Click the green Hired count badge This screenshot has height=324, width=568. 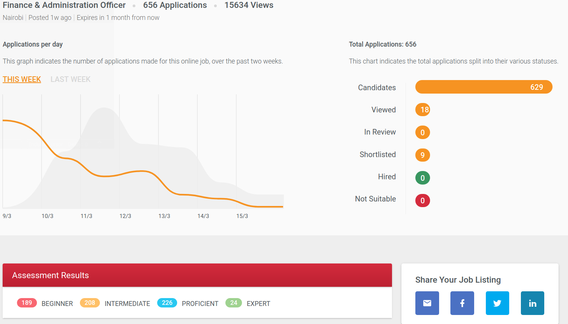point(423,178)
